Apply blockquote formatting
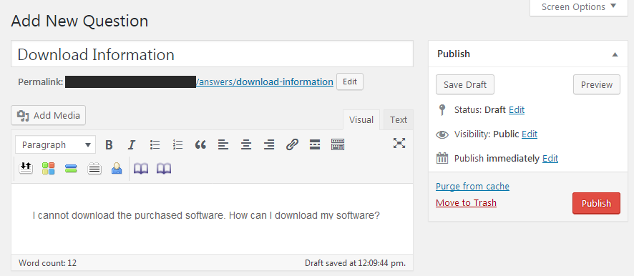Screen dimensions: 634x276 click(200, 144)
